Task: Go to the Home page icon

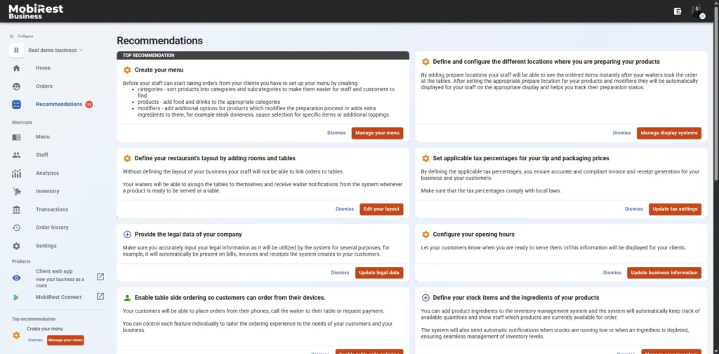Action: [17, 68]
